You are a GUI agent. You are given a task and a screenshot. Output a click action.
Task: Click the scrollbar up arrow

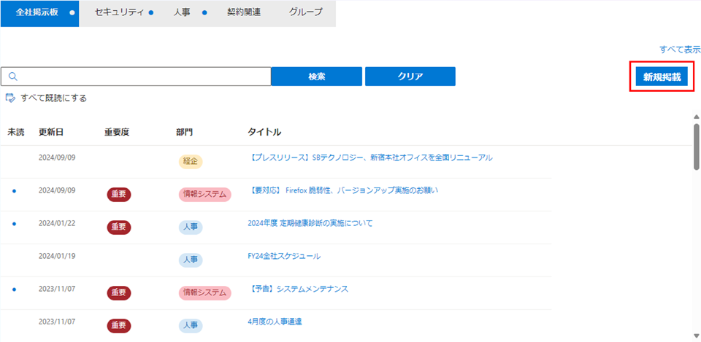pos(696,117)
